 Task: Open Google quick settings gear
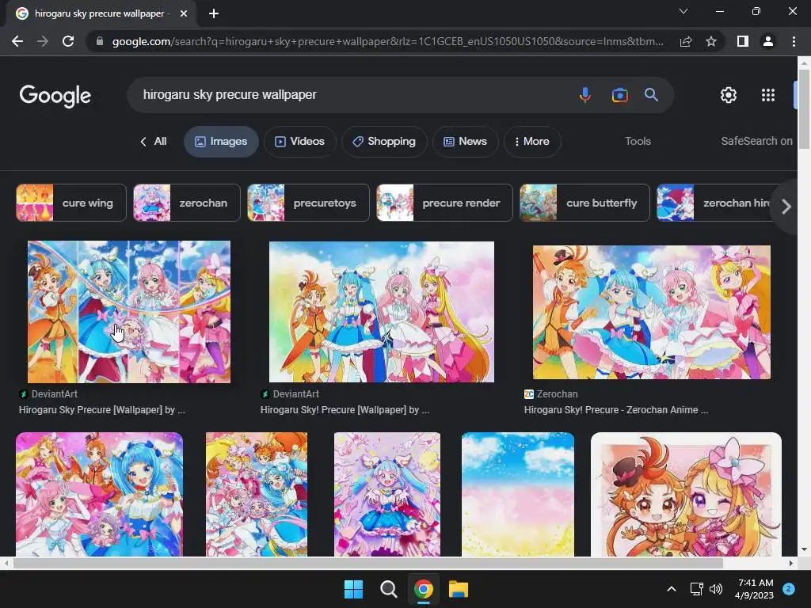coord(729,95)
